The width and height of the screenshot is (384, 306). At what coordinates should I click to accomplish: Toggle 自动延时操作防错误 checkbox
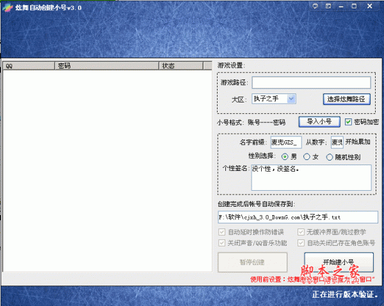221,232
